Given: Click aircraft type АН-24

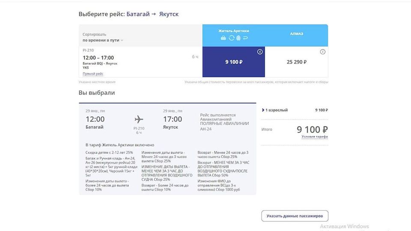Looking at the screenshot, I should point(206,129).
